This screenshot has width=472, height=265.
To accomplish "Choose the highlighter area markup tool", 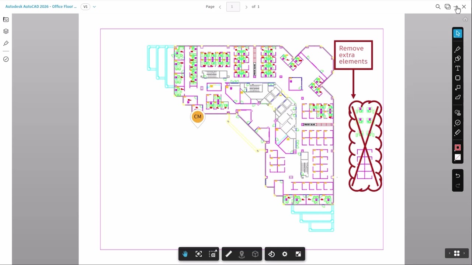I will (x=458, y=97).
